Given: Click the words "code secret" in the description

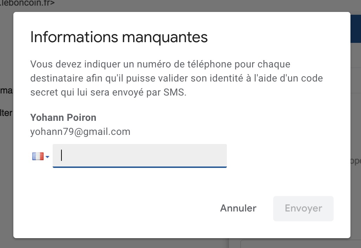Looking at the screenshot, I should (x=302, y=78).
